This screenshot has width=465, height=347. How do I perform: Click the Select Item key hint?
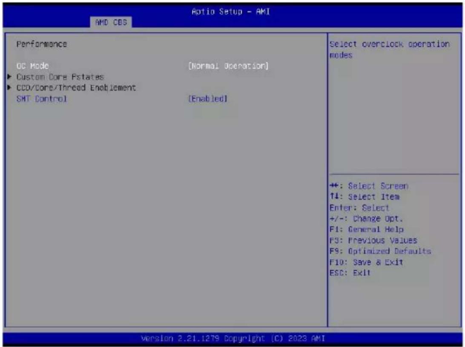(x=365, y=197)
